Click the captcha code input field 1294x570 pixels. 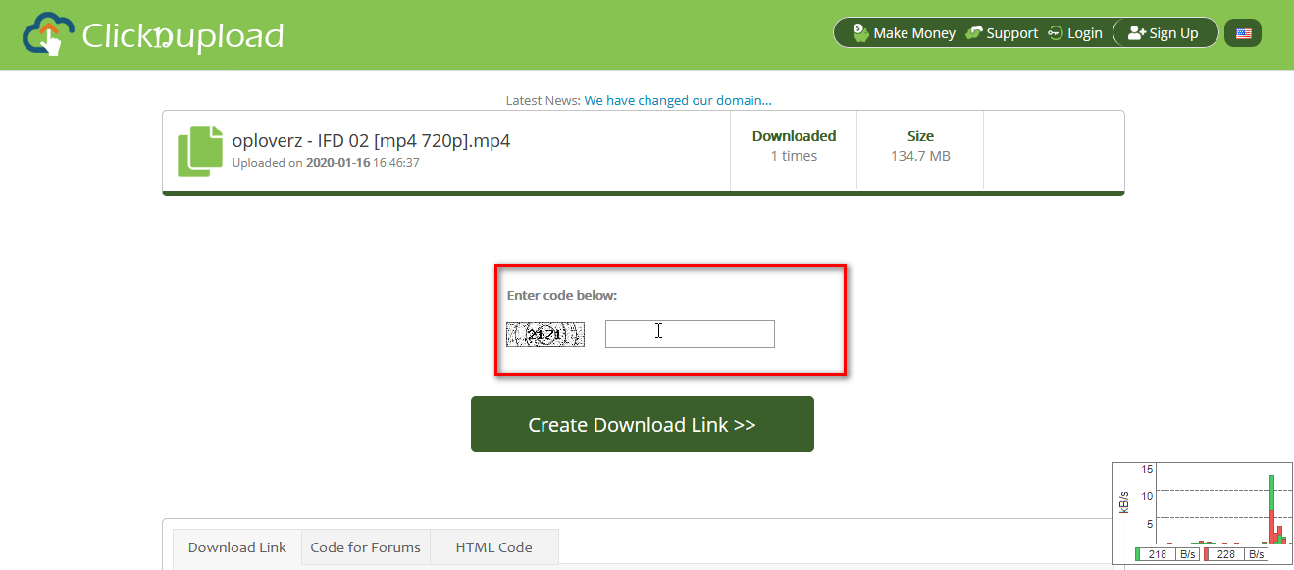690,334
